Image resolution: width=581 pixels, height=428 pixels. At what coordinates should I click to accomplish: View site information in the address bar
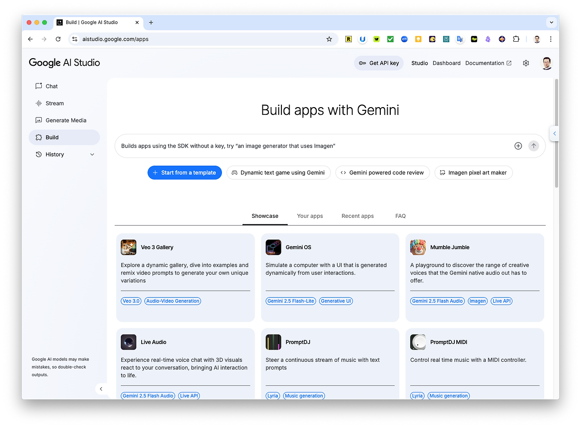coord(75,39)
